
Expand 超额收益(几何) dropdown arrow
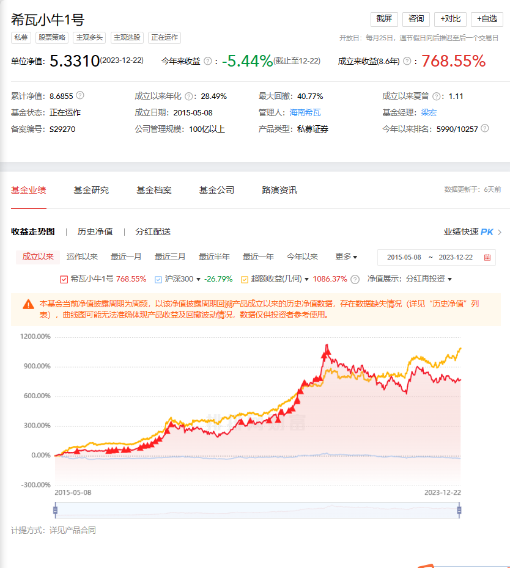point(306,279)
